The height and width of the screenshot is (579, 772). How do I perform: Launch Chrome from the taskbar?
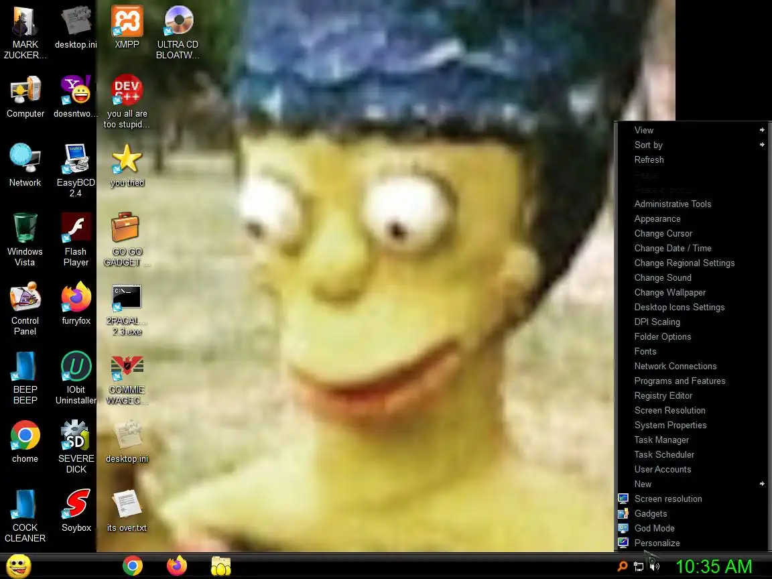click(x=133, y=566)
